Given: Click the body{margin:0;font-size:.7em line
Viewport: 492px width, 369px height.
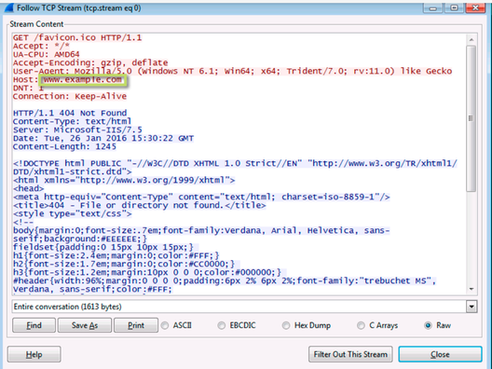Looking at the screenshot, I should (x=201, y=230).
